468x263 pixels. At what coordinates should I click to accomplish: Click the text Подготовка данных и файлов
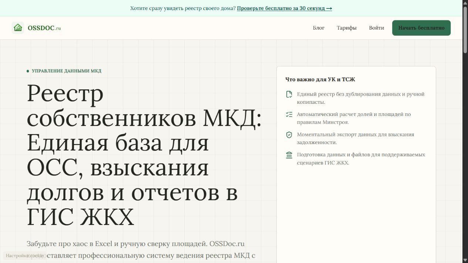coord(361,158)
